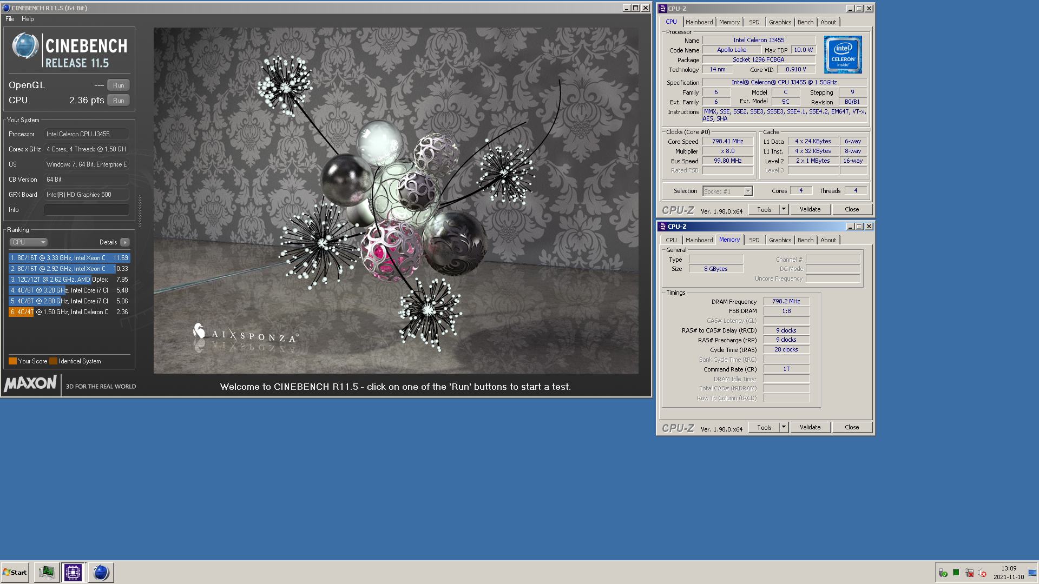Open the File menu in Cinebench

pos(10,19)
